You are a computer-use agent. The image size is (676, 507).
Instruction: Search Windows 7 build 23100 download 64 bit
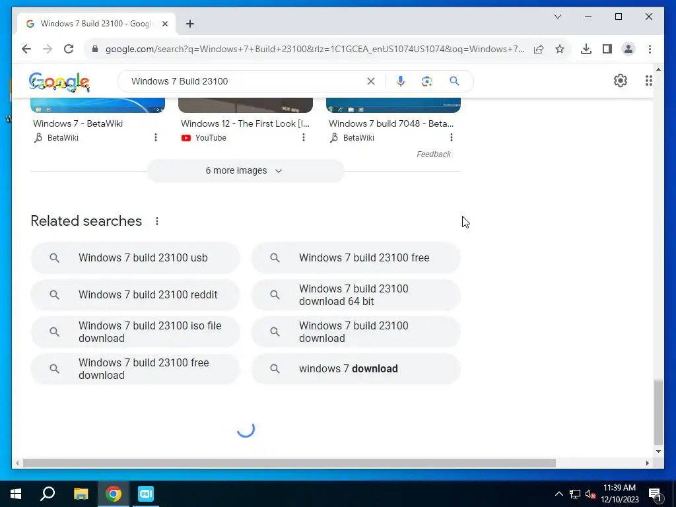point(356,295)
